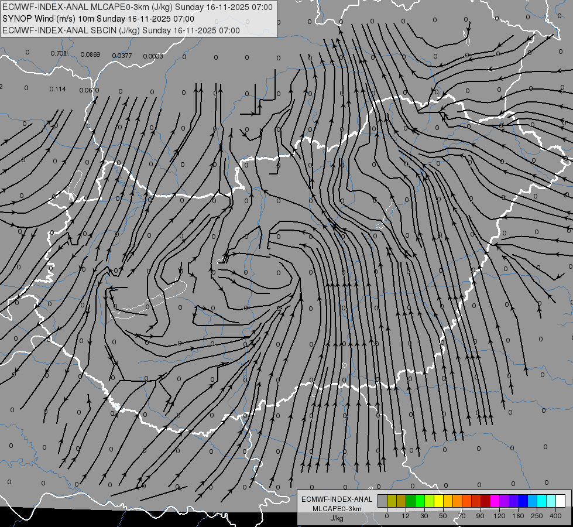
Task: Click the MLCAPE0-3km title line in the header
Action: (138, 7)
